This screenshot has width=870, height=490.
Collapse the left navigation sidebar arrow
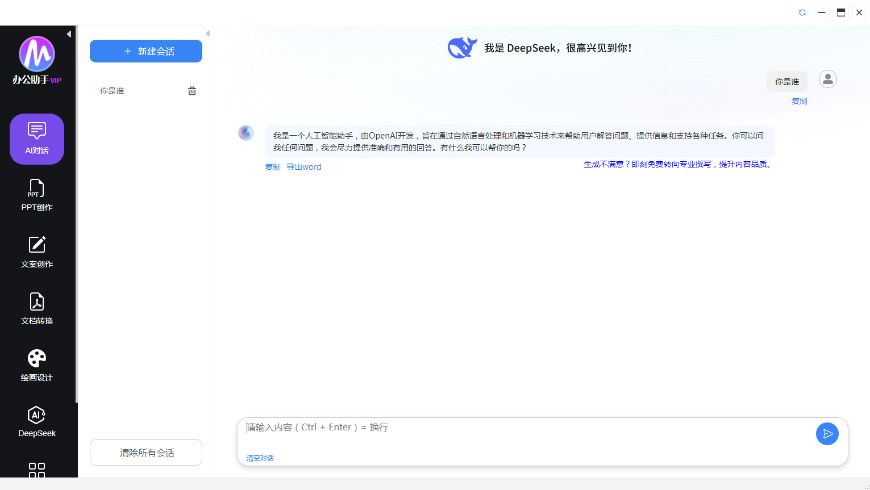(x=69, y=34)
